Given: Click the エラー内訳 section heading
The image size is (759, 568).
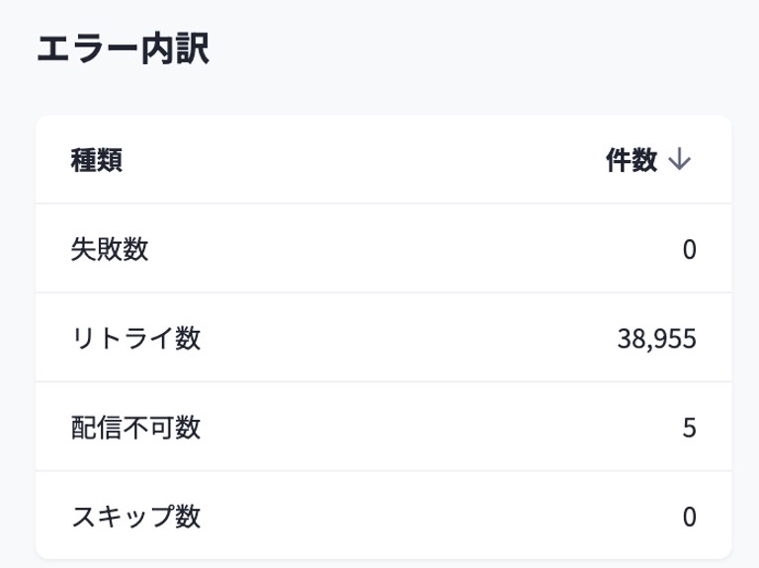Looking at the screenshot, I should 123,50.
